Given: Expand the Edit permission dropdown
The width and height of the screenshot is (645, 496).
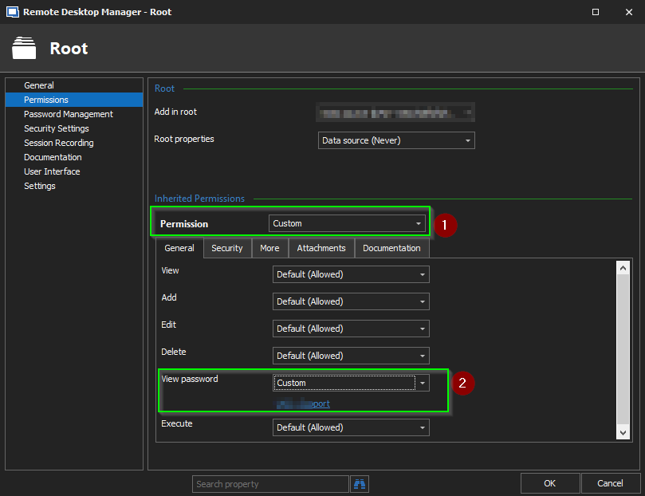Looking at the screenshot, I should (x=351, y=329).
